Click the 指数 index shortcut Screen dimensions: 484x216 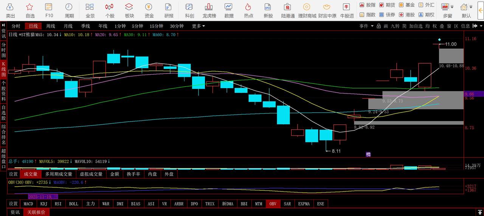click(367, 15)
